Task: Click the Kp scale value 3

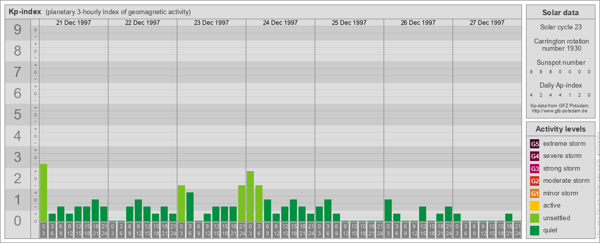Action: pyautogui.click(x=18, y=157)
